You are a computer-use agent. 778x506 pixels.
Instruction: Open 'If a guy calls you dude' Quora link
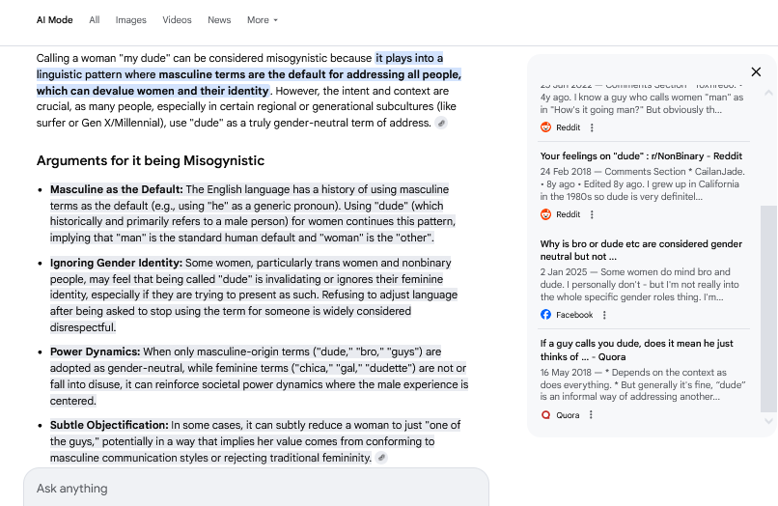coord(637,351)
